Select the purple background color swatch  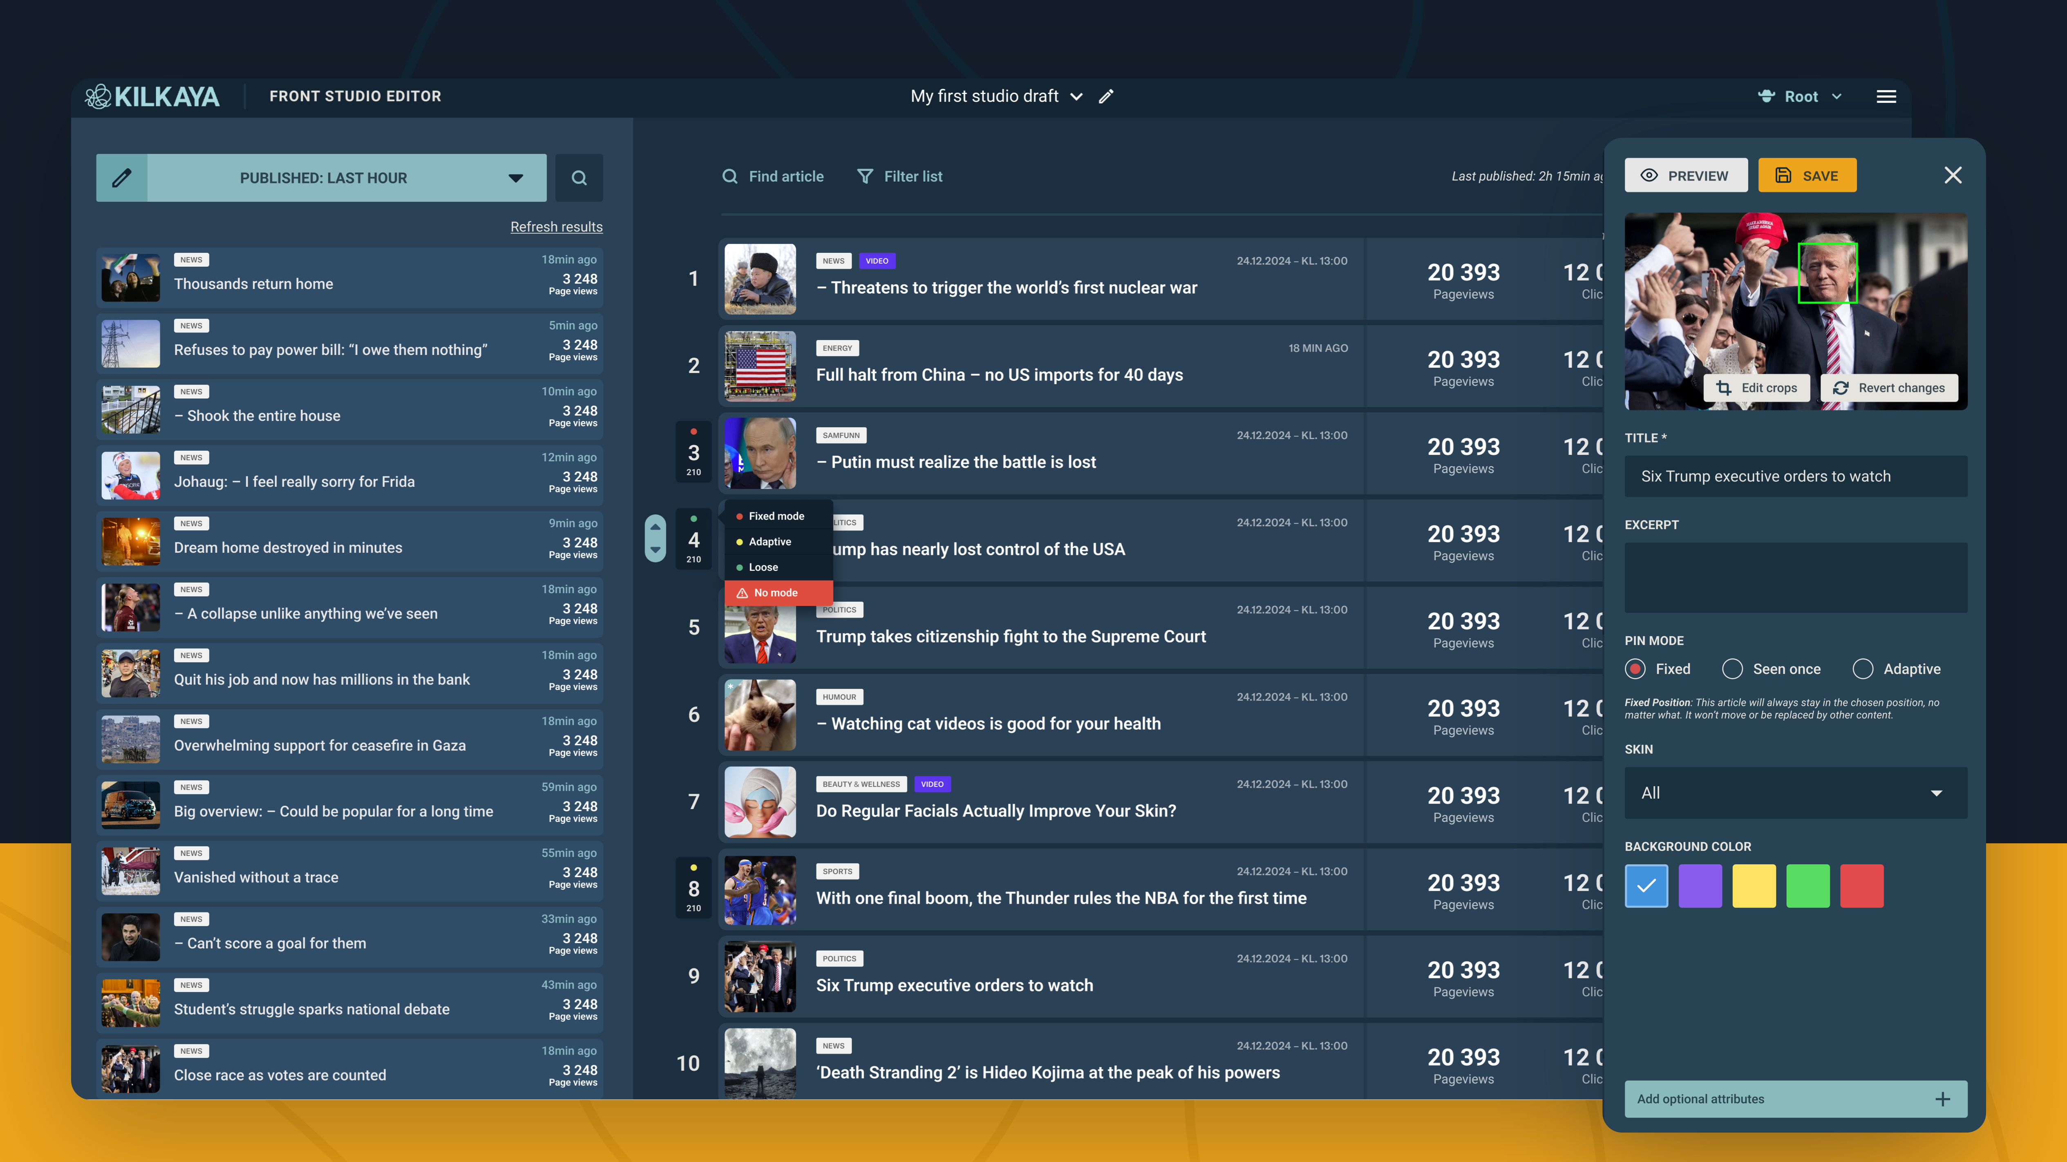point(1700,886)
